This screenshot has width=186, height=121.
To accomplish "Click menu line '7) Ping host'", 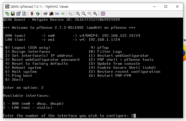I will [x=19, y=76].
